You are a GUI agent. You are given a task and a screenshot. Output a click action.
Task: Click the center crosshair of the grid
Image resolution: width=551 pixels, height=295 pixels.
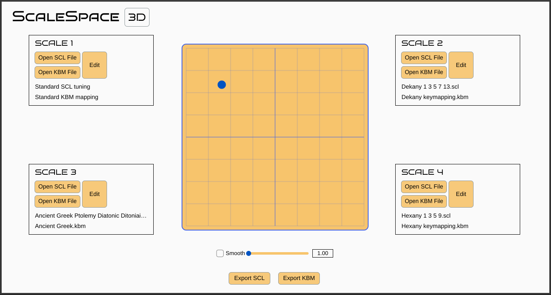click(x=275, y=137)
